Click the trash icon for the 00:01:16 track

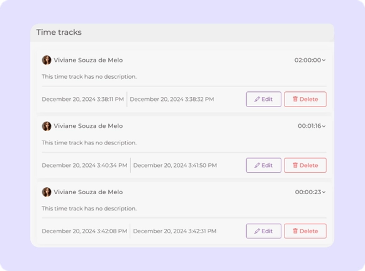pos(295,165)
